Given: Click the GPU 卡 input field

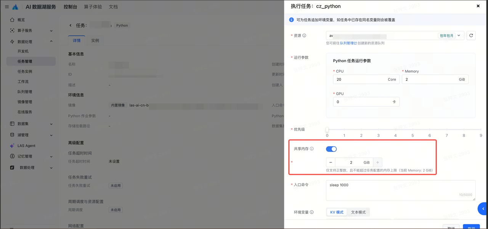Looking at the screenshot, I should 366,102.
